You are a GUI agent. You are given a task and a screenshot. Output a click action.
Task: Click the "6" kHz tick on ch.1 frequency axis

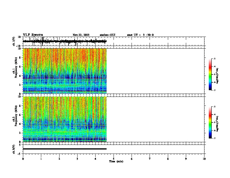pos(20,67)
